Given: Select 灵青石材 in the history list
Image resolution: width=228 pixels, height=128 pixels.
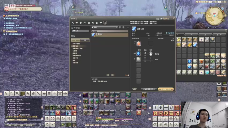Looking at the screenshot, I should 76,46.
